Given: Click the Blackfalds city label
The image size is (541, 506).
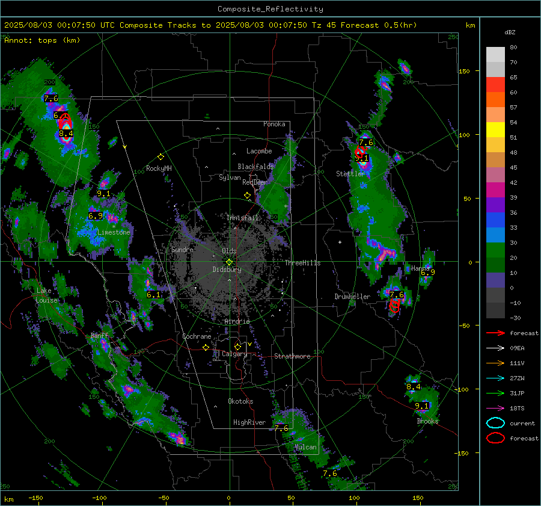Looking at the screenshot, I should (255, 167).
